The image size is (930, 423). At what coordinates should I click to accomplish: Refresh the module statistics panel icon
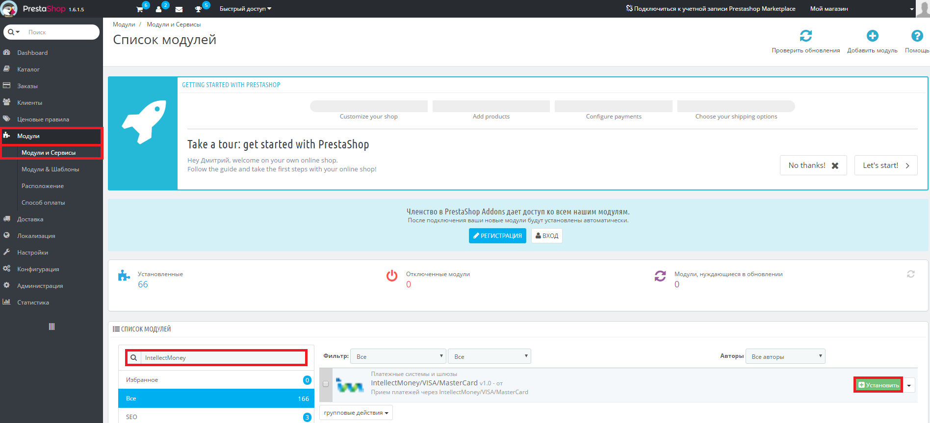click(911, 274)
